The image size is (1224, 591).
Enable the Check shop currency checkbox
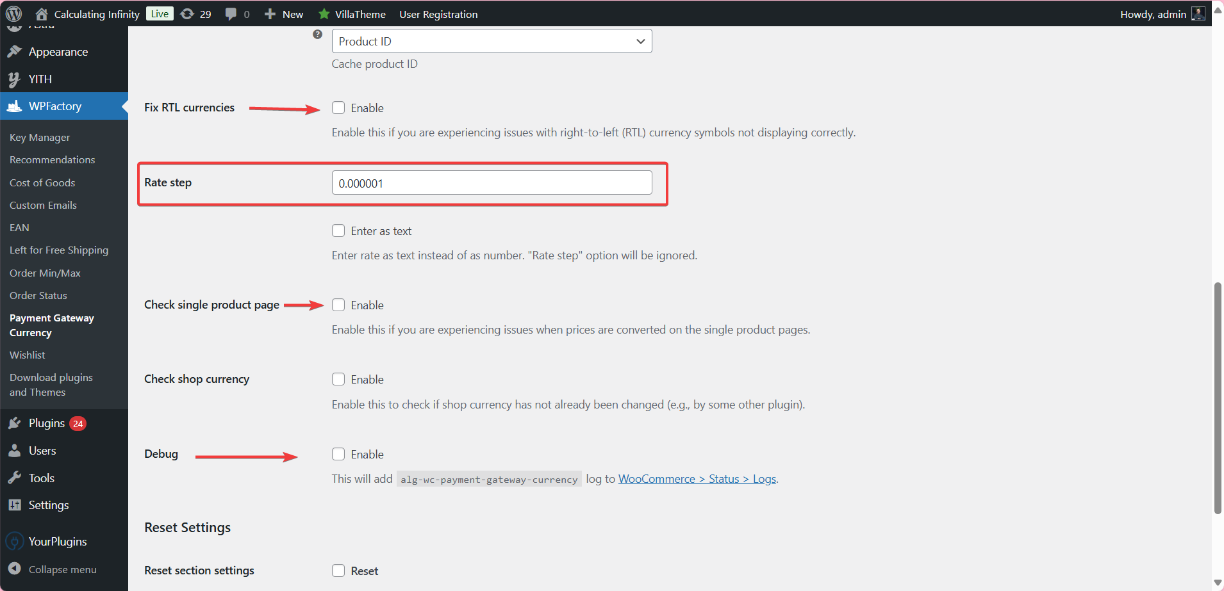[338, 379]
